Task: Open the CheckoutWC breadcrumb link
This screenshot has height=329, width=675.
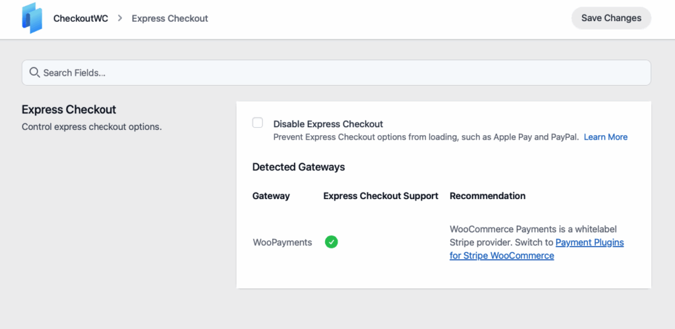Action: coord(80,18)
